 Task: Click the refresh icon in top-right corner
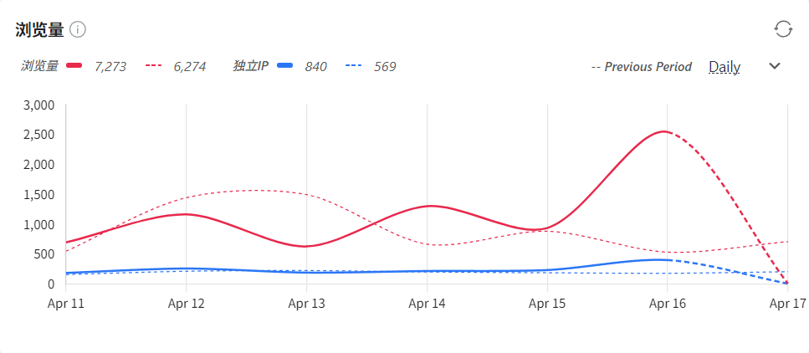(783, 29)
